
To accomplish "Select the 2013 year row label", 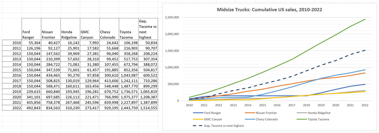I will 12,59.
